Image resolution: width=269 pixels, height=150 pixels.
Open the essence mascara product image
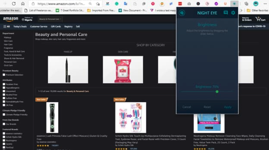52,118
